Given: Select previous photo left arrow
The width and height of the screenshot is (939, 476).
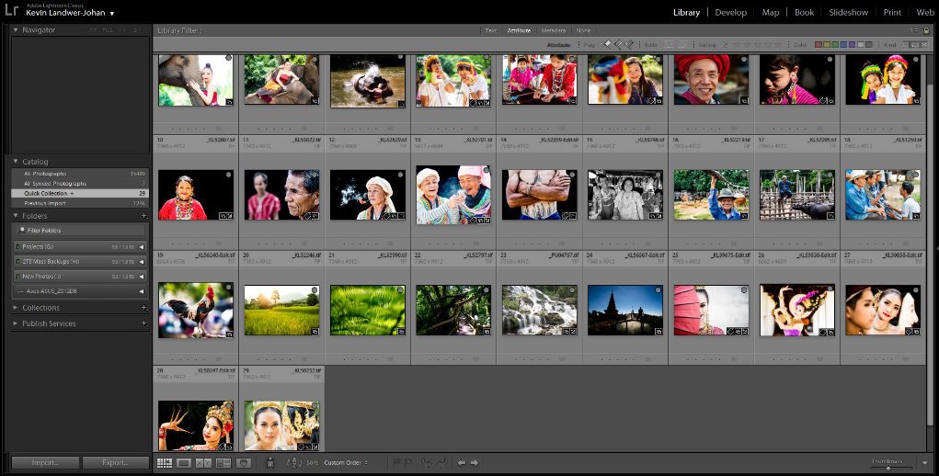Looking at the screenshot, I should tap(461, 463).
